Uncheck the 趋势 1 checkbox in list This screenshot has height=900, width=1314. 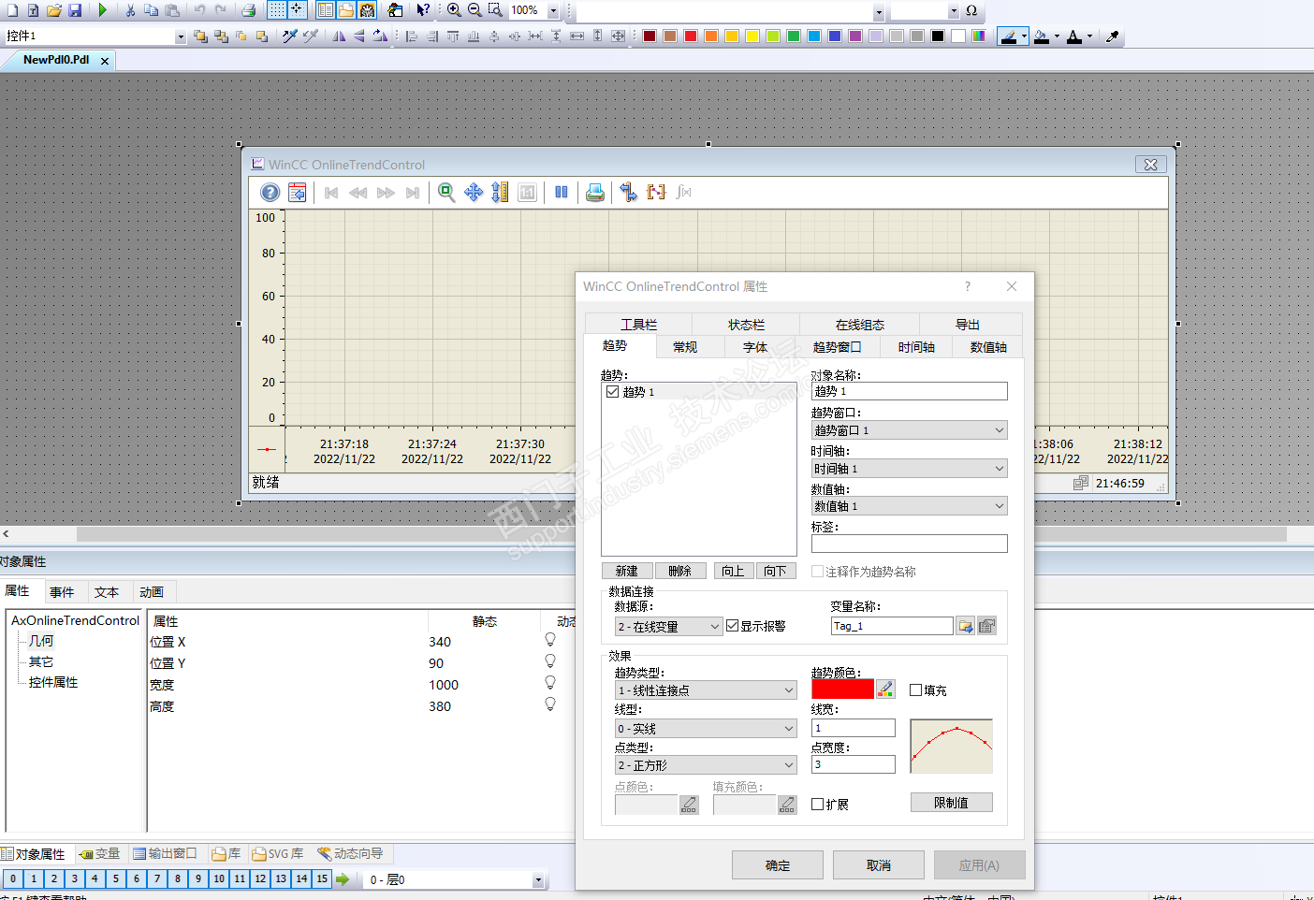[x=613, y=392]
